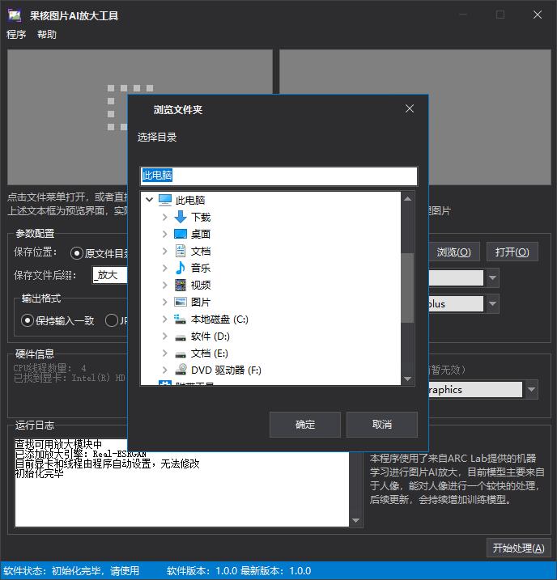Screen dimensions: 557x580
Task: Click the run log scroll down arrow
Action: (x=355, y=520)
